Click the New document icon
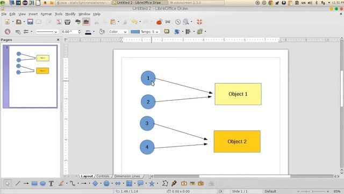Viewport: 344px width, 194px height. (x=8, y=22)
